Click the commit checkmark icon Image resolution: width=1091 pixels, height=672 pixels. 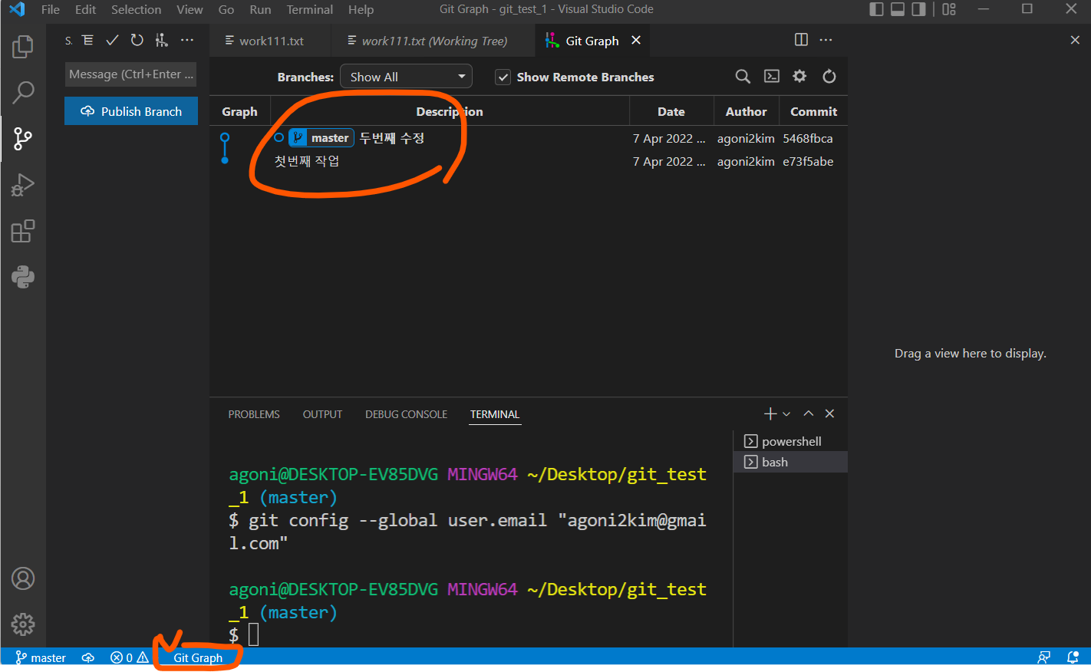(x=112, y=40)
